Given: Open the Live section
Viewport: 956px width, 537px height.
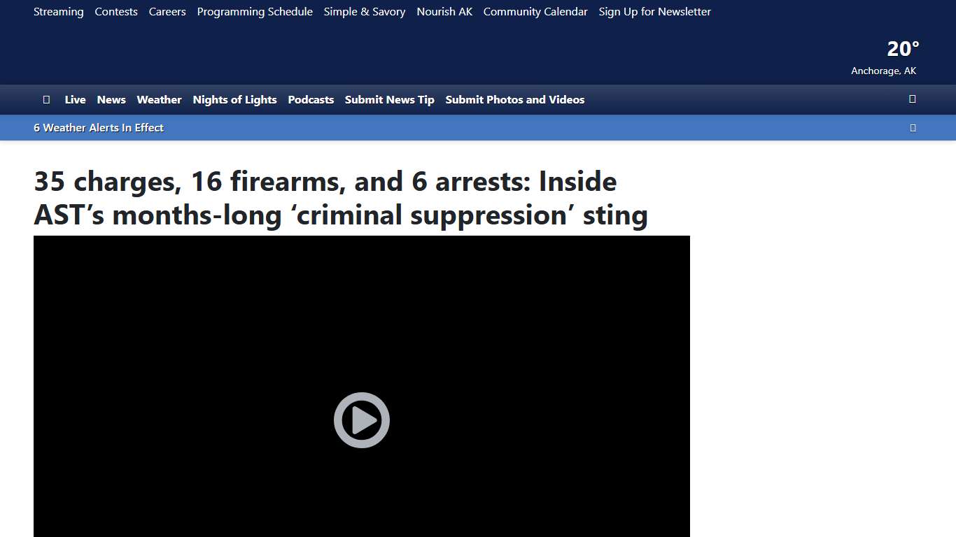Looking at the screenshot, I should pyautogui.click(x=75, y=99).
